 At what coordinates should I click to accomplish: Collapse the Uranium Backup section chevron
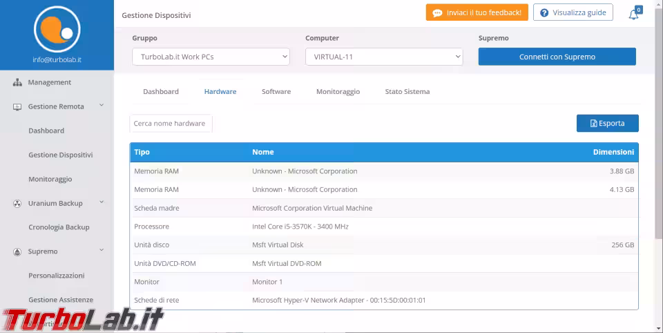[102, 202]
